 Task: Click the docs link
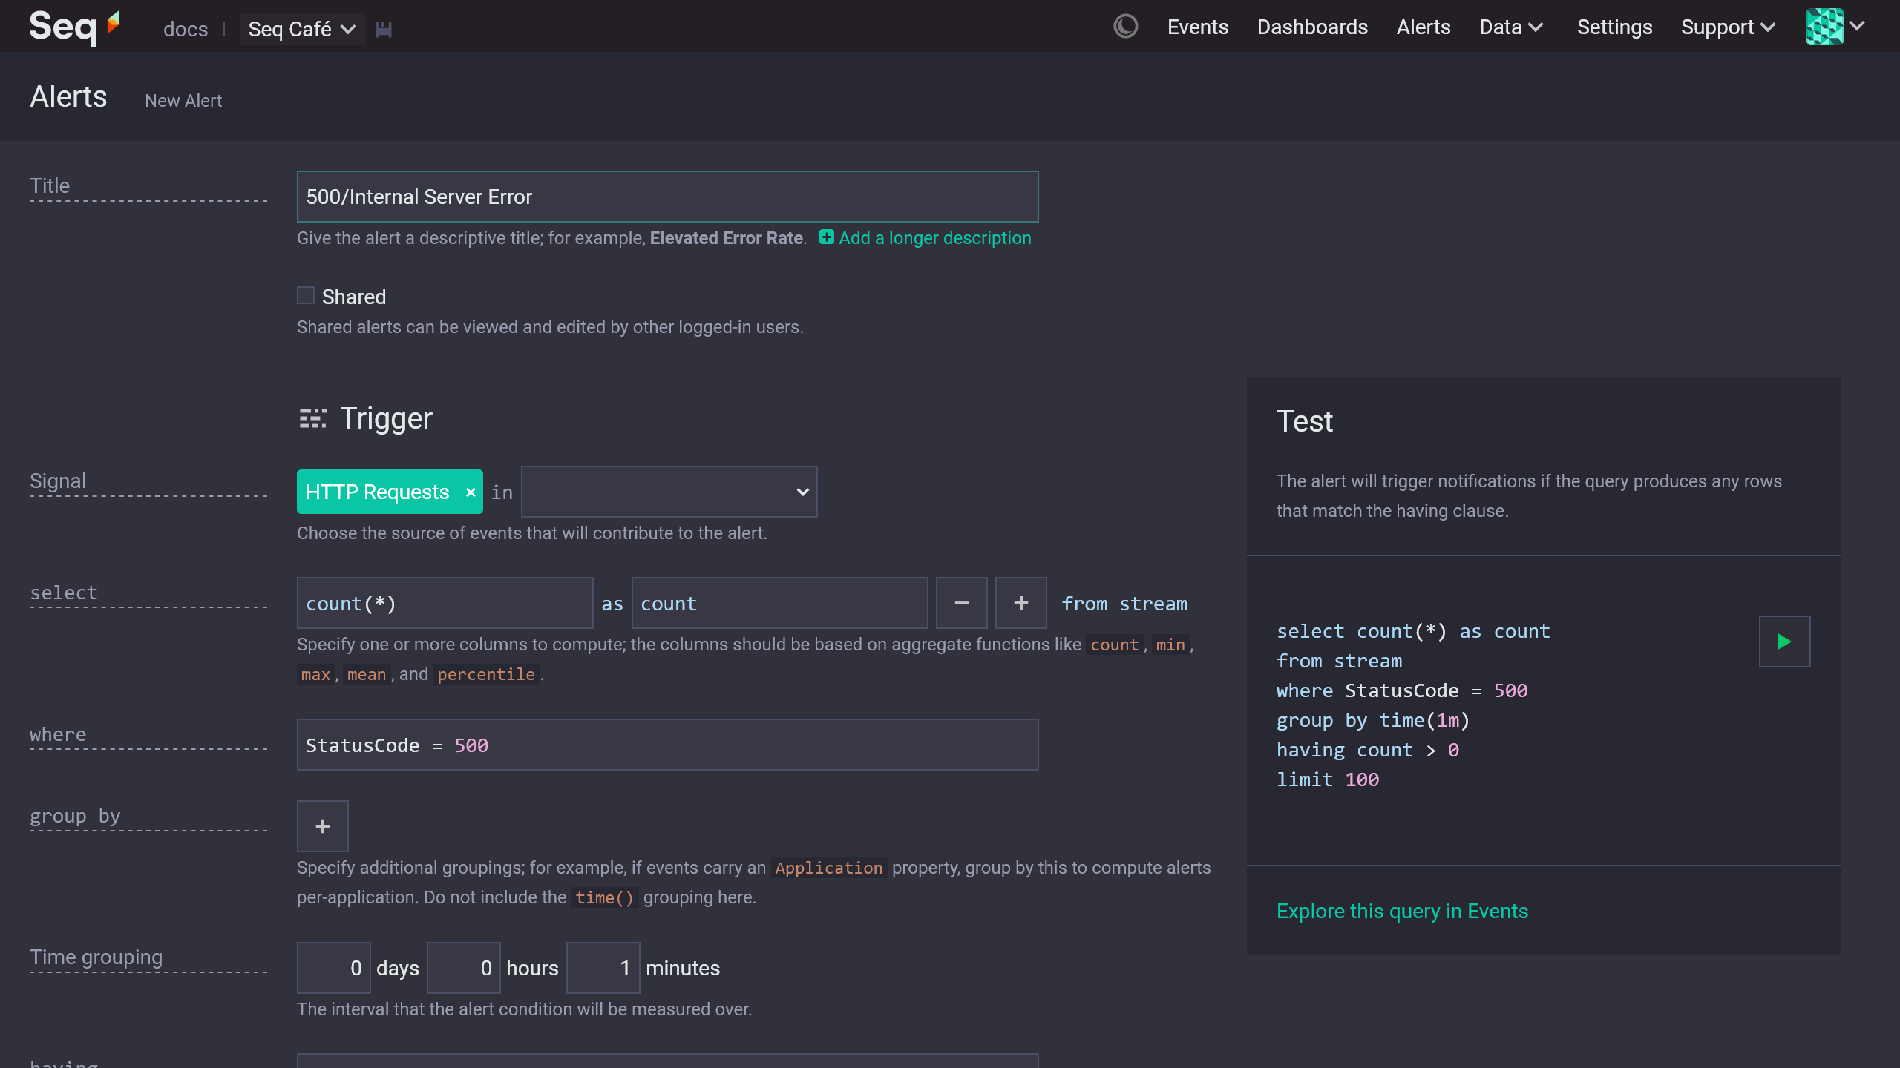tap(186, 29)
